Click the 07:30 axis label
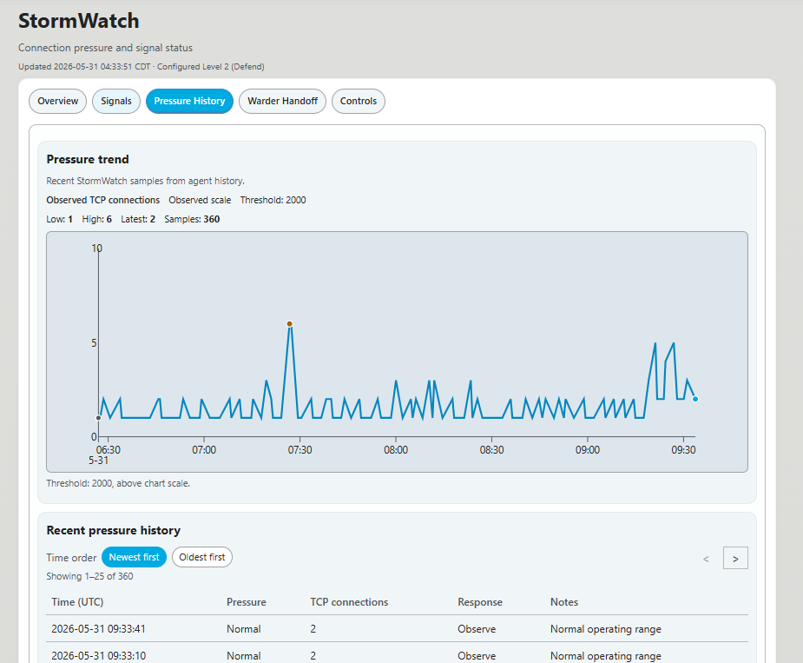The height and width of the screenshot is (663, 803). [300, 450]
